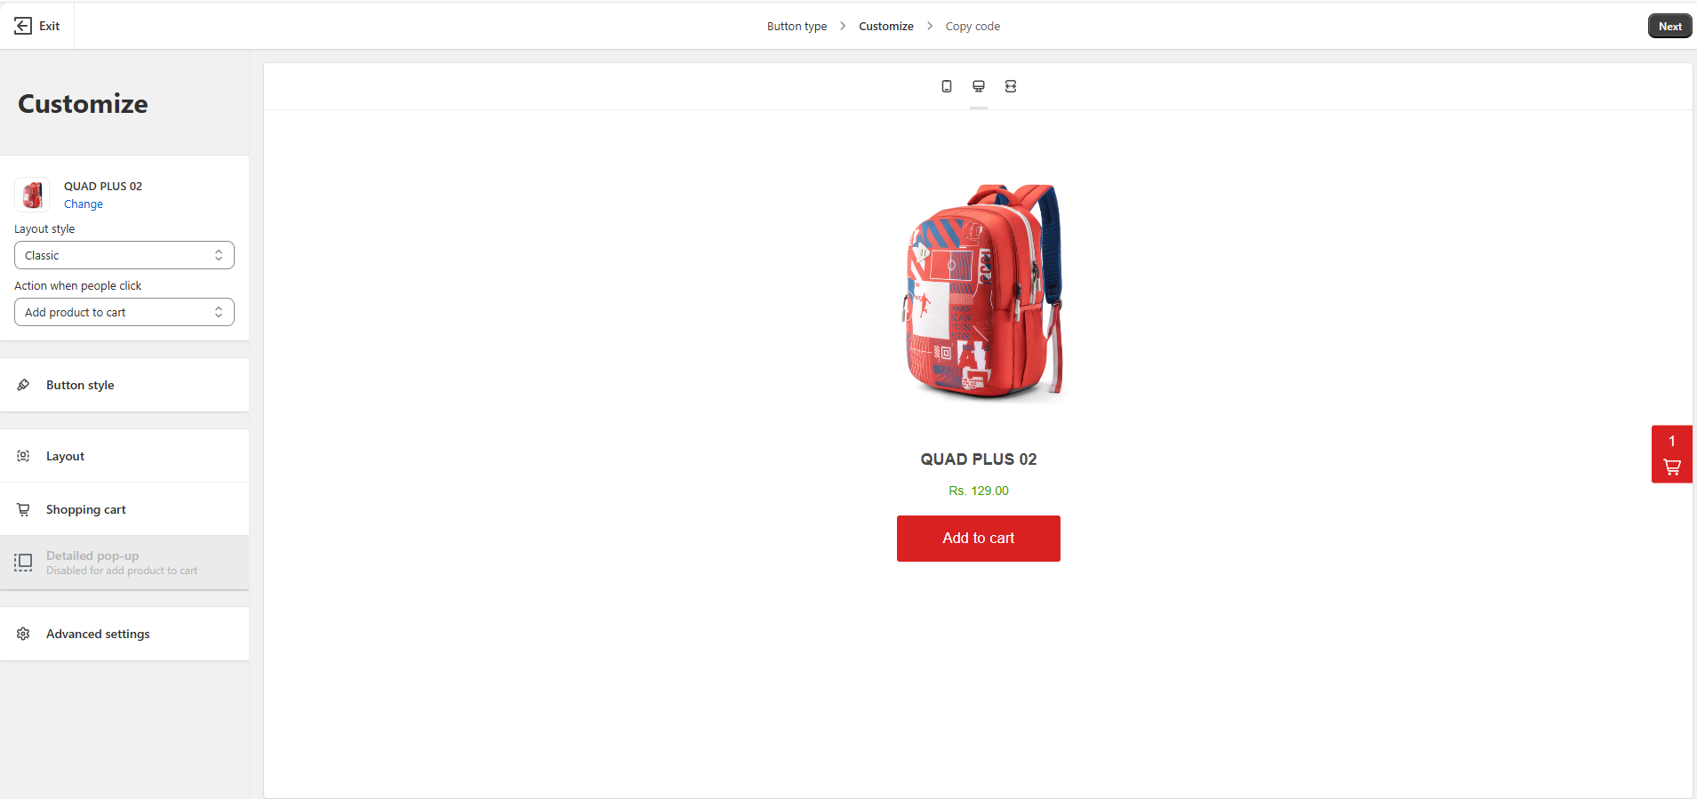Expand the Button style section
Image resolution: width=1697 pixels, height=799 pixels.
124,385
